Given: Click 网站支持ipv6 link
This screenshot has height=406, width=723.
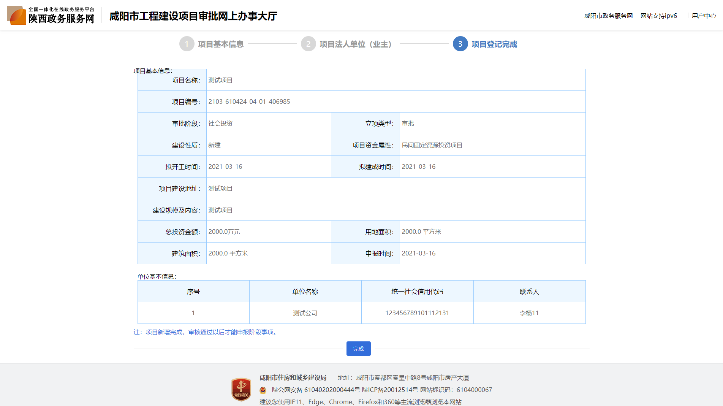Looking at the screenshot, I should pos(658,16).
